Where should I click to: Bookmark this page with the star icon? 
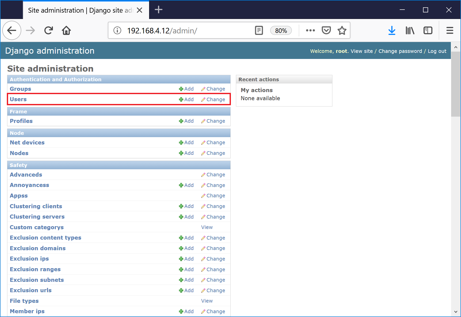[x=342, y=31]
